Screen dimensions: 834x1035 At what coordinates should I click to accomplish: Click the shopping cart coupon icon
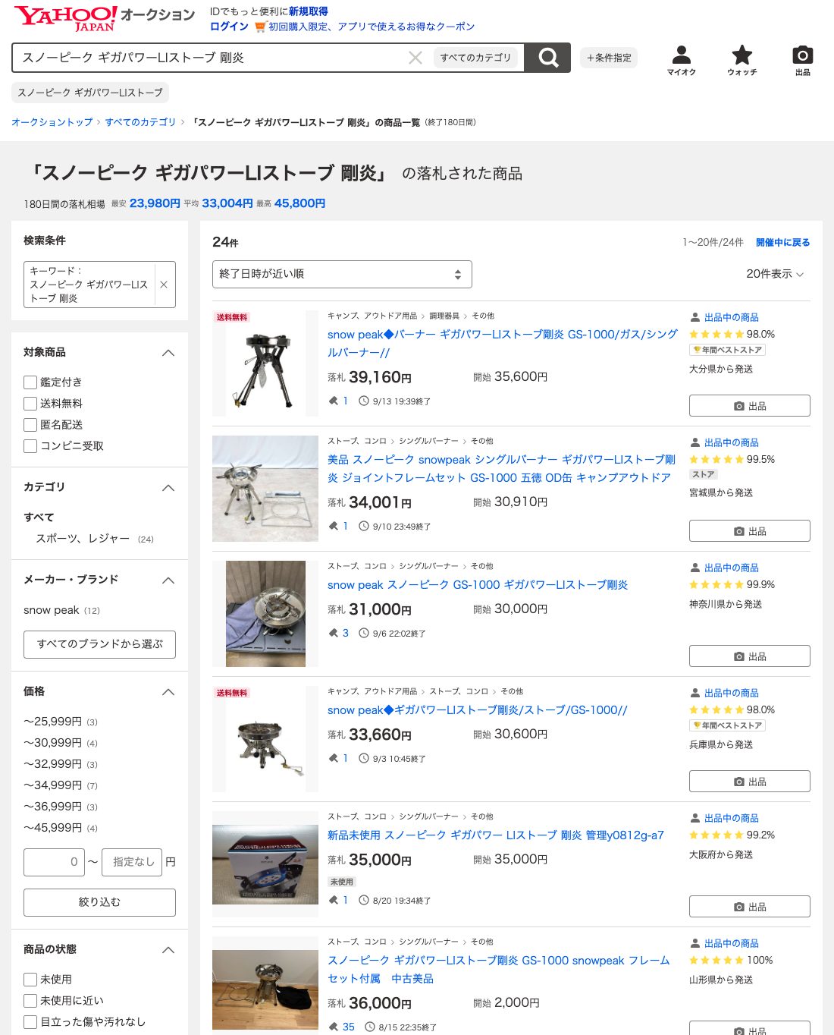pos(260,27)
